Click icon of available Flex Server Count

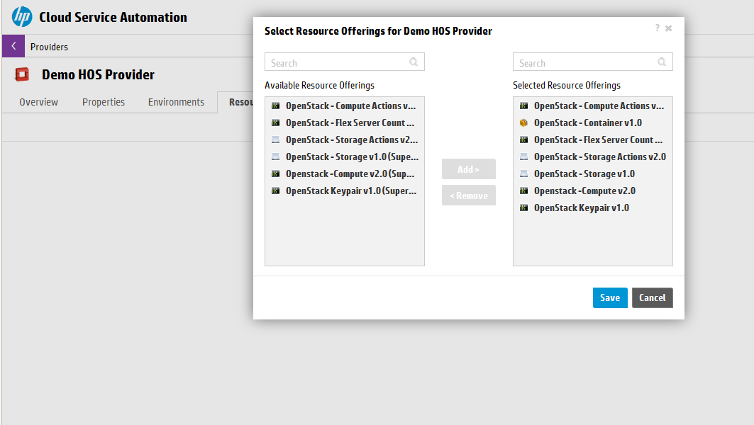(275, 123)
